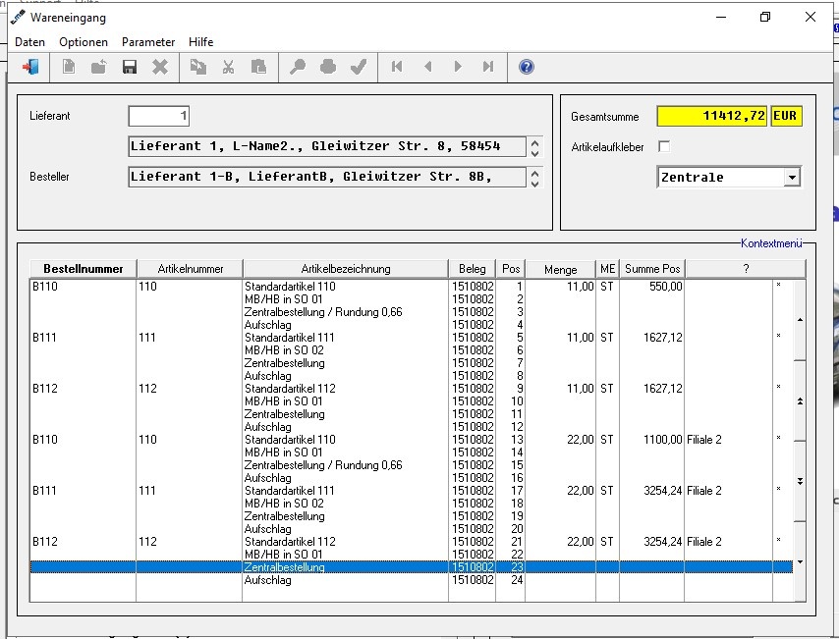This screenshot has width=839, height=639.
Task: Select row Pos 5 Standardartikel 111
Action: pyautogui.click(x=411, y=338)
